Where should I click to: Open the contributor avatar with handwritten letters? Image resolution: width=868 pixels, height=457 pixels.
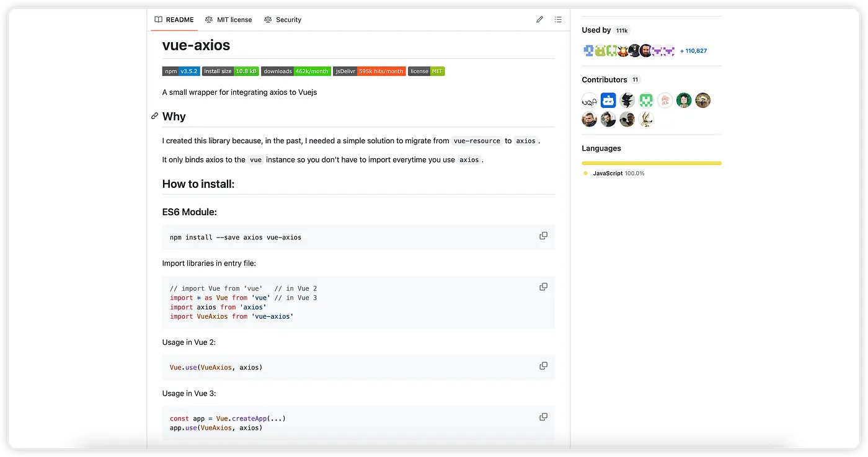[589, 100]
